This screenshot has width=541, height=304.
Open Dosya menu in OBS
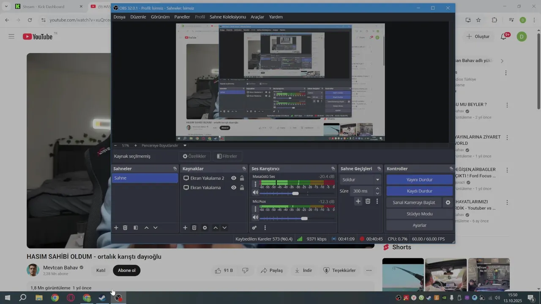[119, 17]
